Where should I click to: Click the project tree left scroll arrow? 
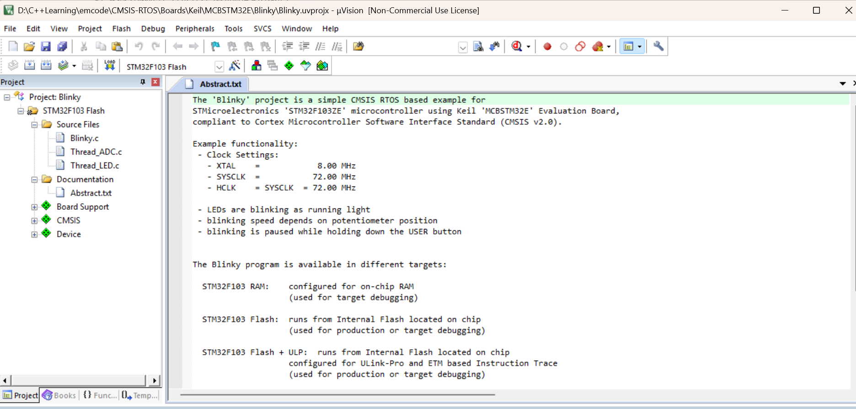point(5,380)
